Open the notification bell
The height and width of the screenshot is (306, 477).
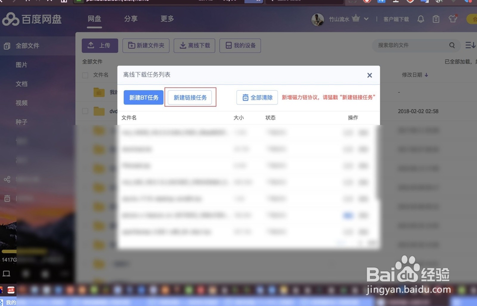(x=421, y=19)
